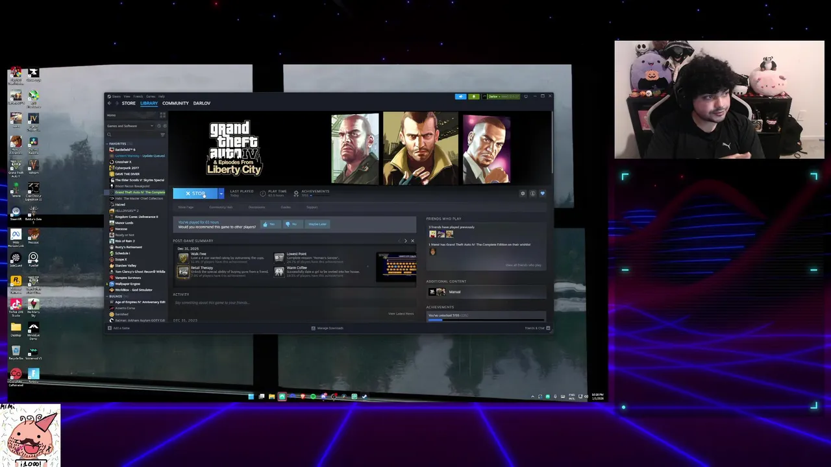Select Halo: The Master Chief Collection
831x467 pixels.
click(x=138, y=198)
